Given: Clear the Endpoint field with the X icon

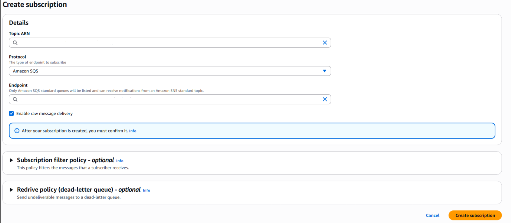Looking at the screenshot, I should tap(325, 99).
